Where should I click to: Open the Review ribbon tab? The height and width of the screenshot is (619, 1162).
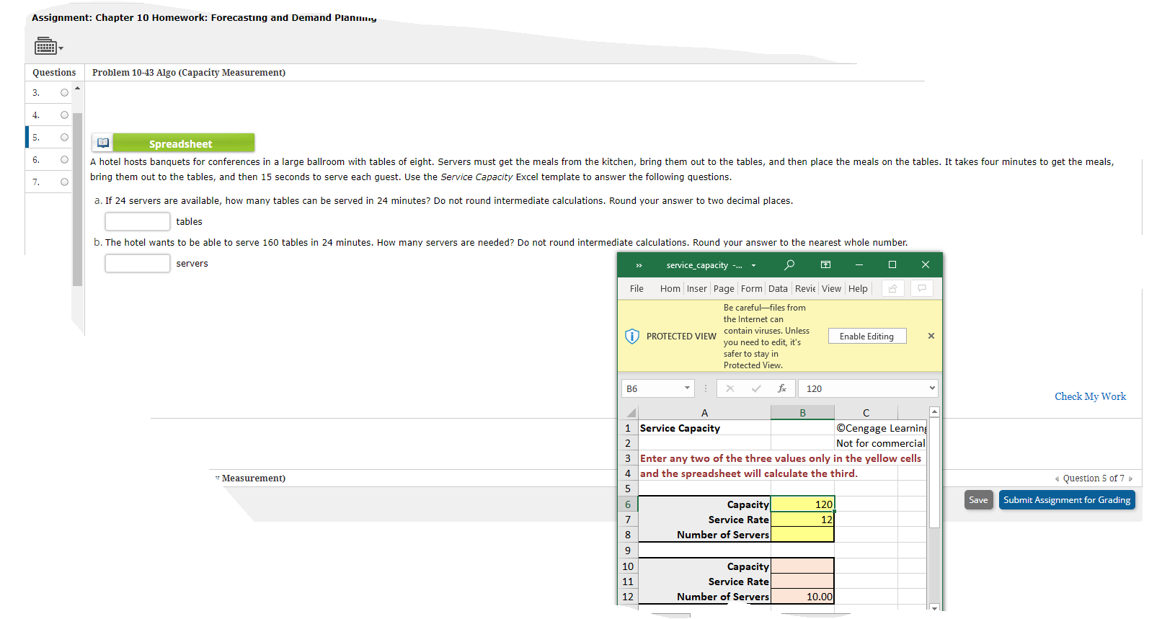[x=805, y=288]
